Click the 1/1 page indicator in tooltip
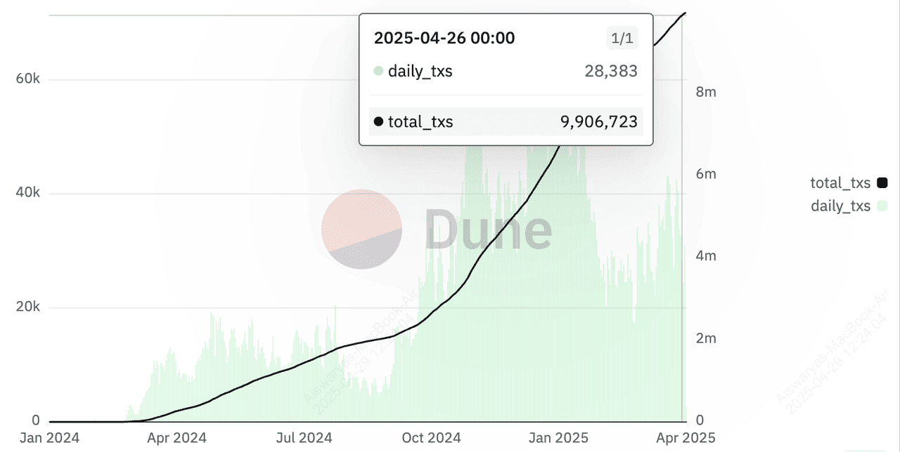Screen dimensions: 900x452 point(622,38)
